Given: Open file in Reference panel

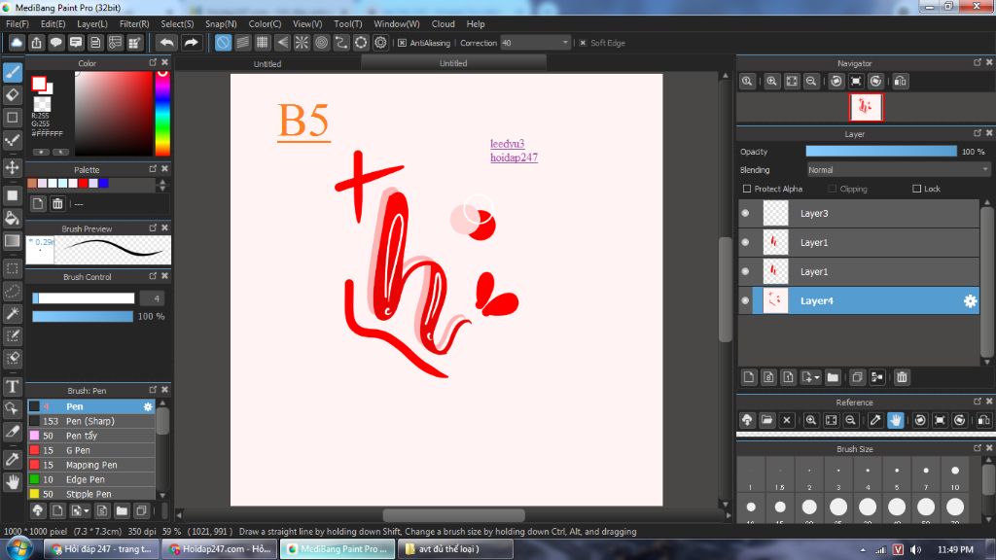Looking at the screenshot, I should pos(766,420).
